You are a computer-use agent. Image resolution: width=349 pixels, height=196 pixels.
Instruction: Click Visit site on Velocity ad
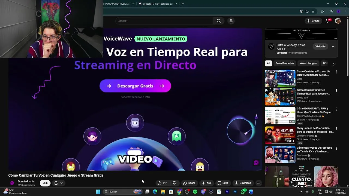tap(320, 47)
